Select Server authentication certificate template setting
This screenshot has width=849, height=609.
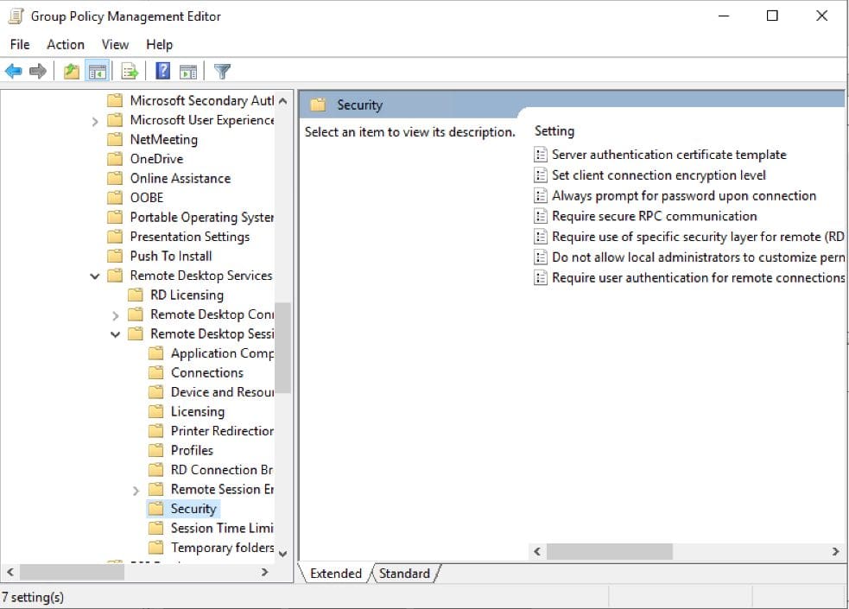click(668, 155)
